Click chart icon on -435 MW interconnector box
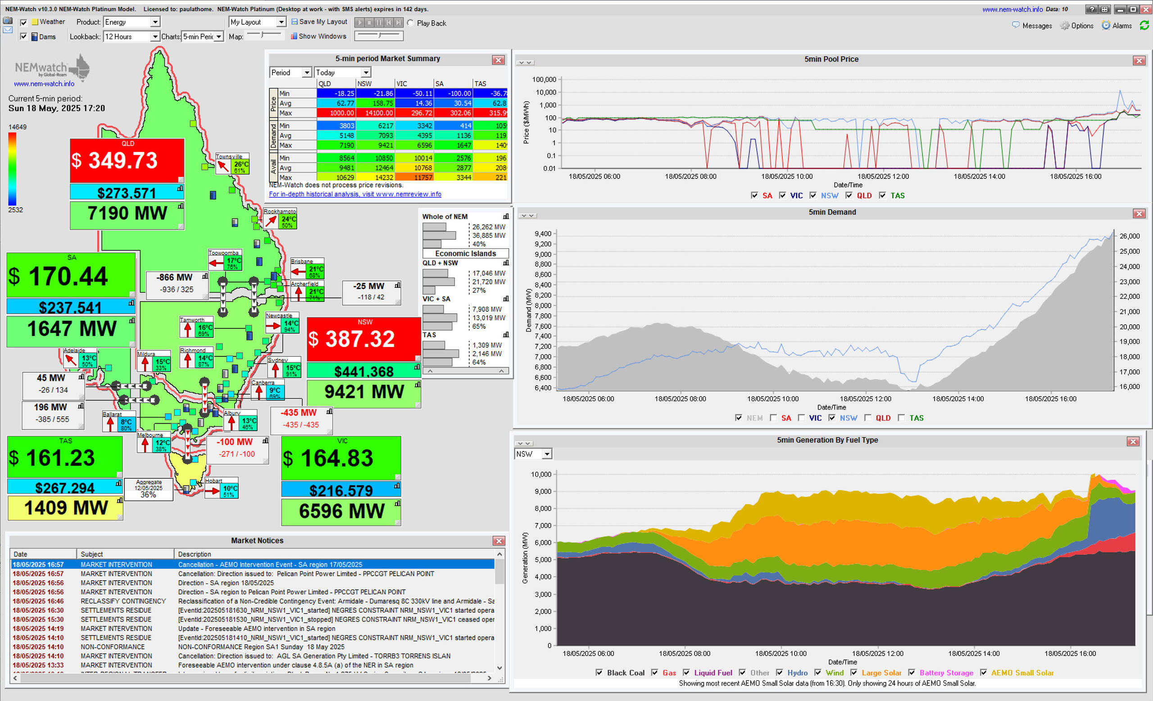1153x701 pixels. pyautogui.click(x=329, y=411)
